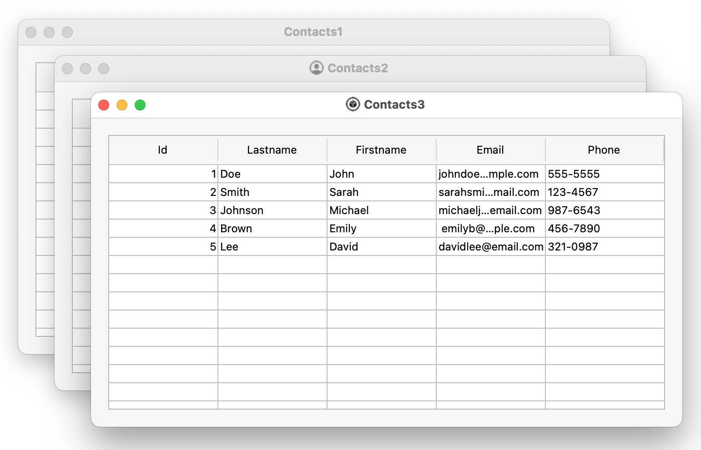Sort by the Lastname column header
This screenshot has height=450, width=701.
coord(272,150)
